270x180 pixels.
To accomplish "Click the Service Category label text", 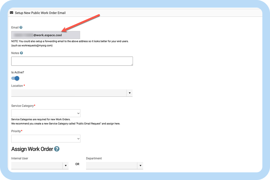I will click(x=23, y=106).
